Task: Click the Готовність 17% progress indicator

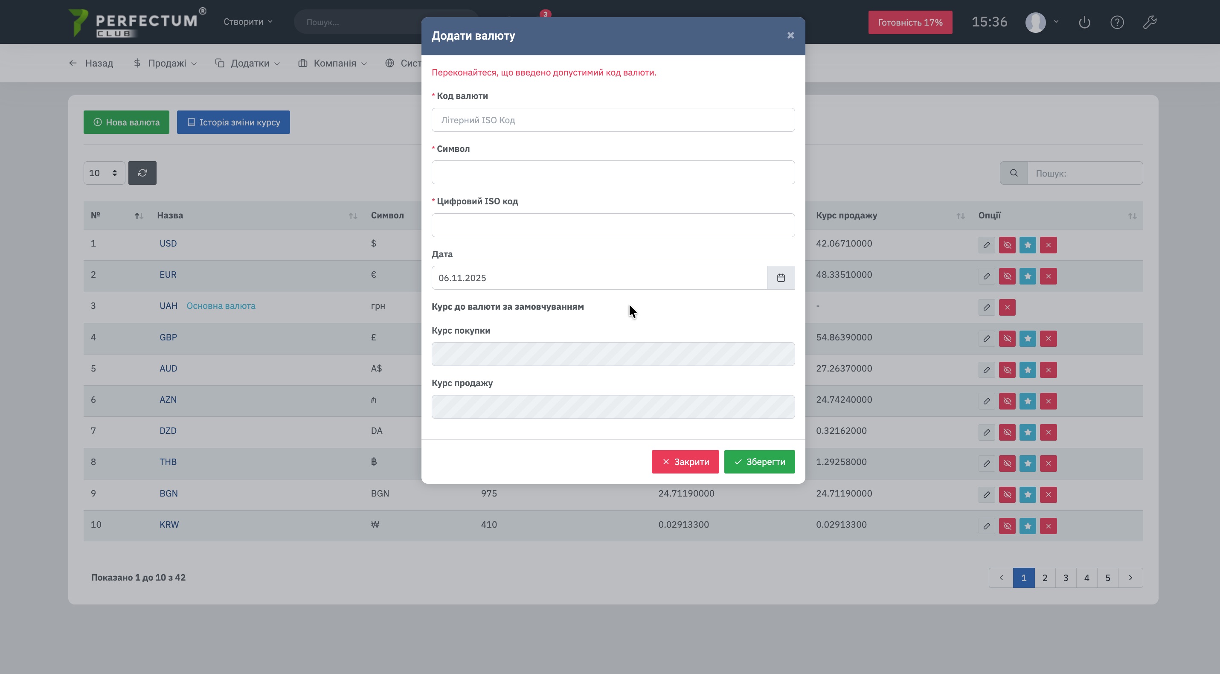Action: (909, 22)
